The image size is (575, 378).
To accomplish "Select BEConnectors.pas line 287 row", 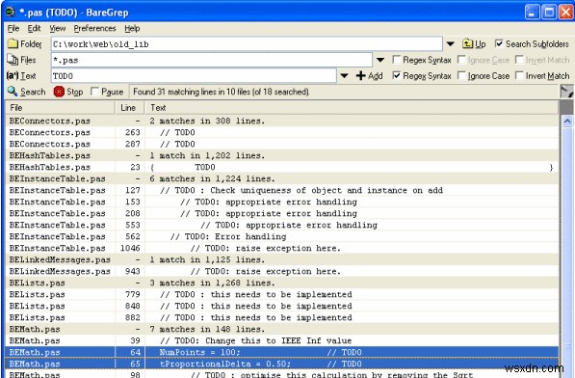I will click(x=282, y=144).
